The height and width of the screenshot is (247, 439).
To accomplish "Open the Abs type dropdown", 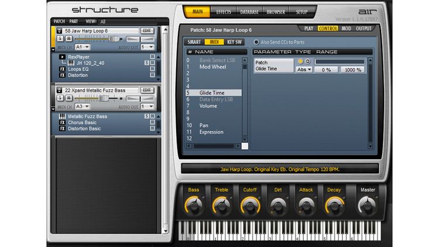I will click(304, 70).
